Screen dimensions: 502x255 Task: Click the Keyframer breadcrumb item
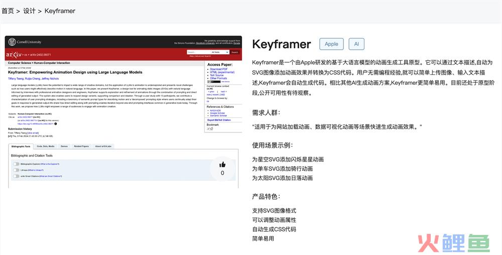[x=60, y=11]
